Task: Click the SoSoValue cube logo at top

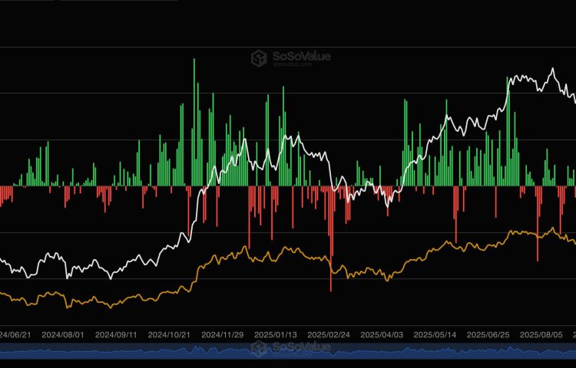Action: (261, 57)
